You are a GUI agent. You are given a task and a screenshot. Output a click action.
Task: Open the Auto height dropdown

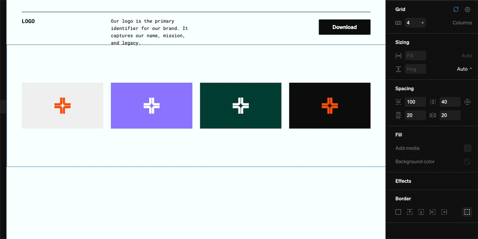(x=464, y=69)
